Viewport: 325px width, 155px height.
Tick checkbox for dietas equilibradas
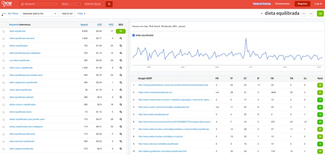[x=3, y=46]
